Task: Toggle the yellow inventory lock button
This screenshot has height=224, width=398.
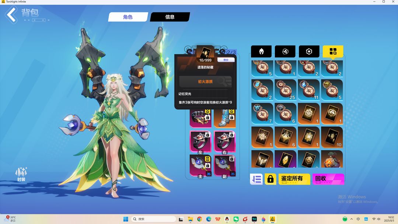Action: [270, 179]
